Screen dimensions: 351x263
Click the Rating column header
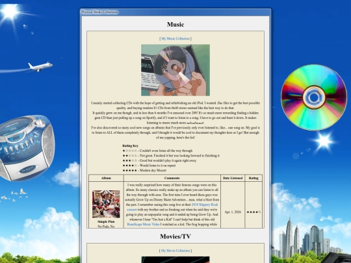tap(253, 178)
